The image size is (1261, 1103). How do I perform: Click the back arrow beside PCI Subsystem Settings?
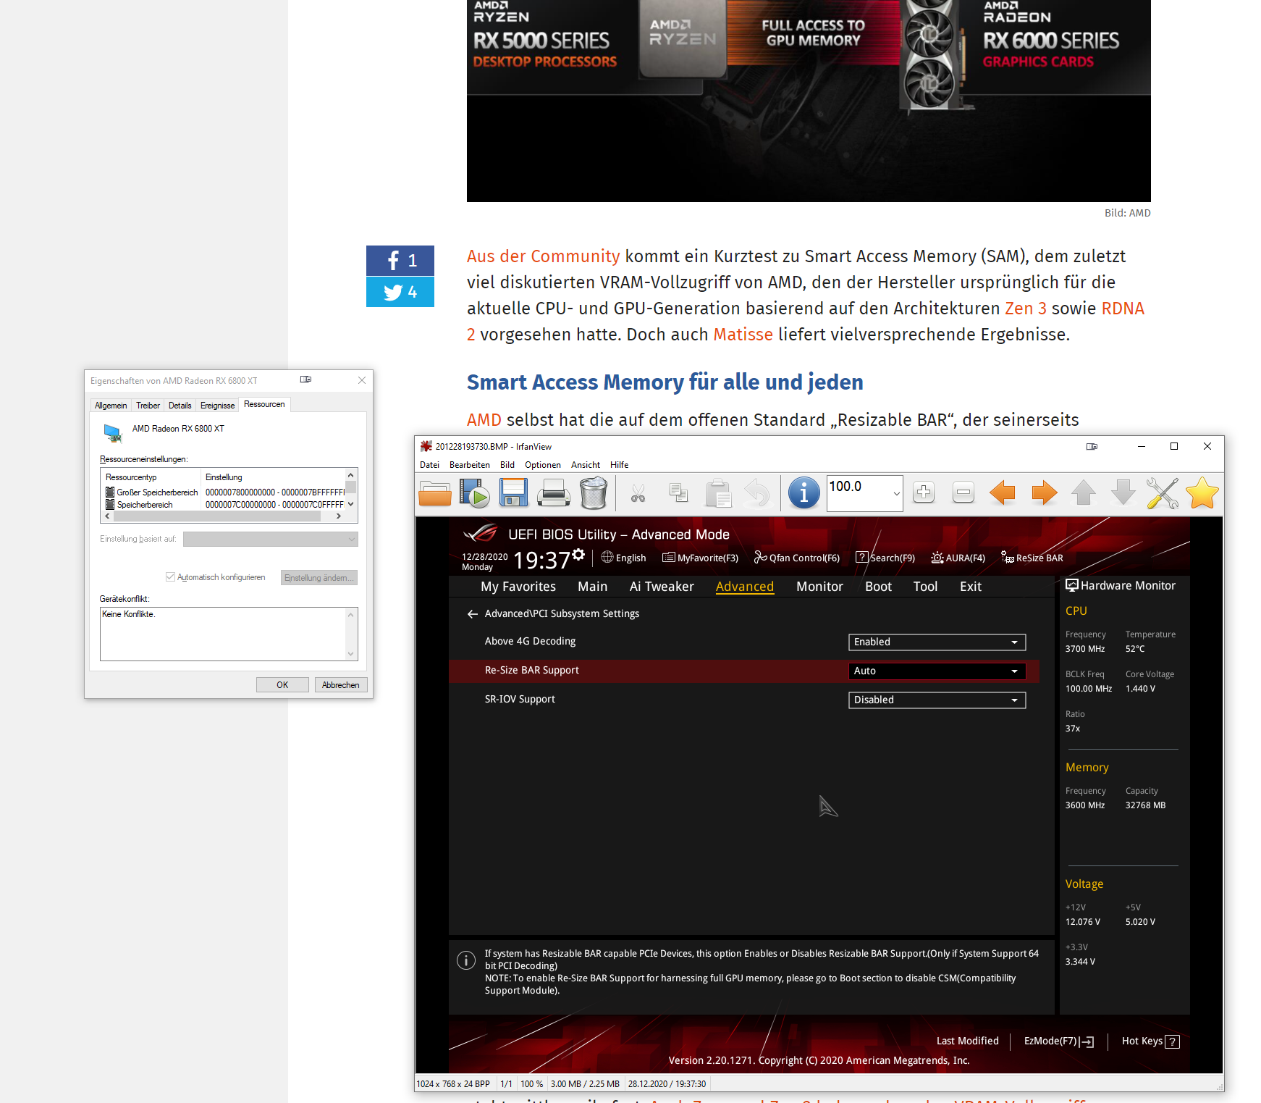[x=473, y=614]
